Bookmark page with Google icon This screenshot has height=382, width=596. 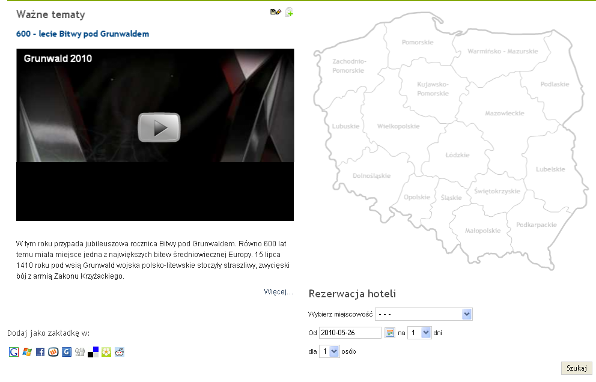(x=14, y=352)
